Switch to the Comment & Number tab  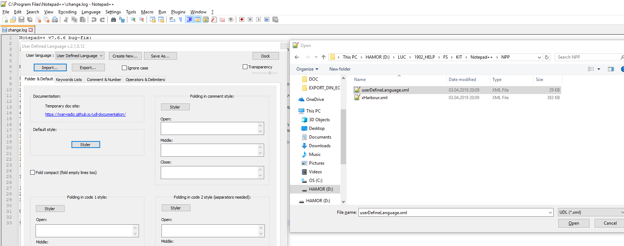tap(104, 80)
